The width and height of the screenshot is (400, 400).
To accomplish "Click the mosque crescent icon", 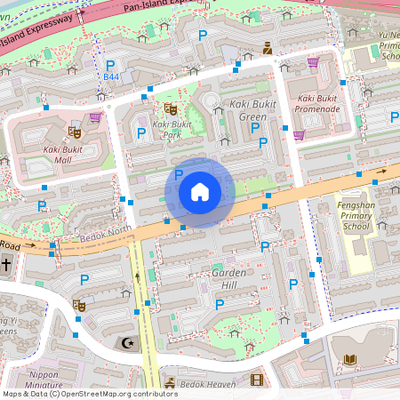I will 128,344.
